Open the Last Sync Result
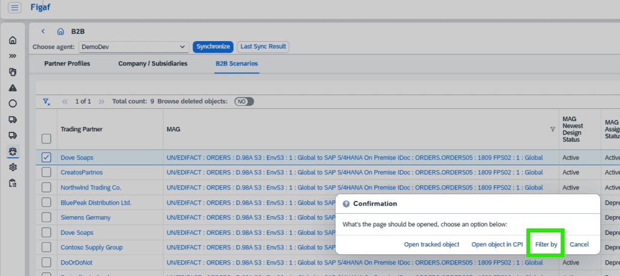 coord(263,47)
